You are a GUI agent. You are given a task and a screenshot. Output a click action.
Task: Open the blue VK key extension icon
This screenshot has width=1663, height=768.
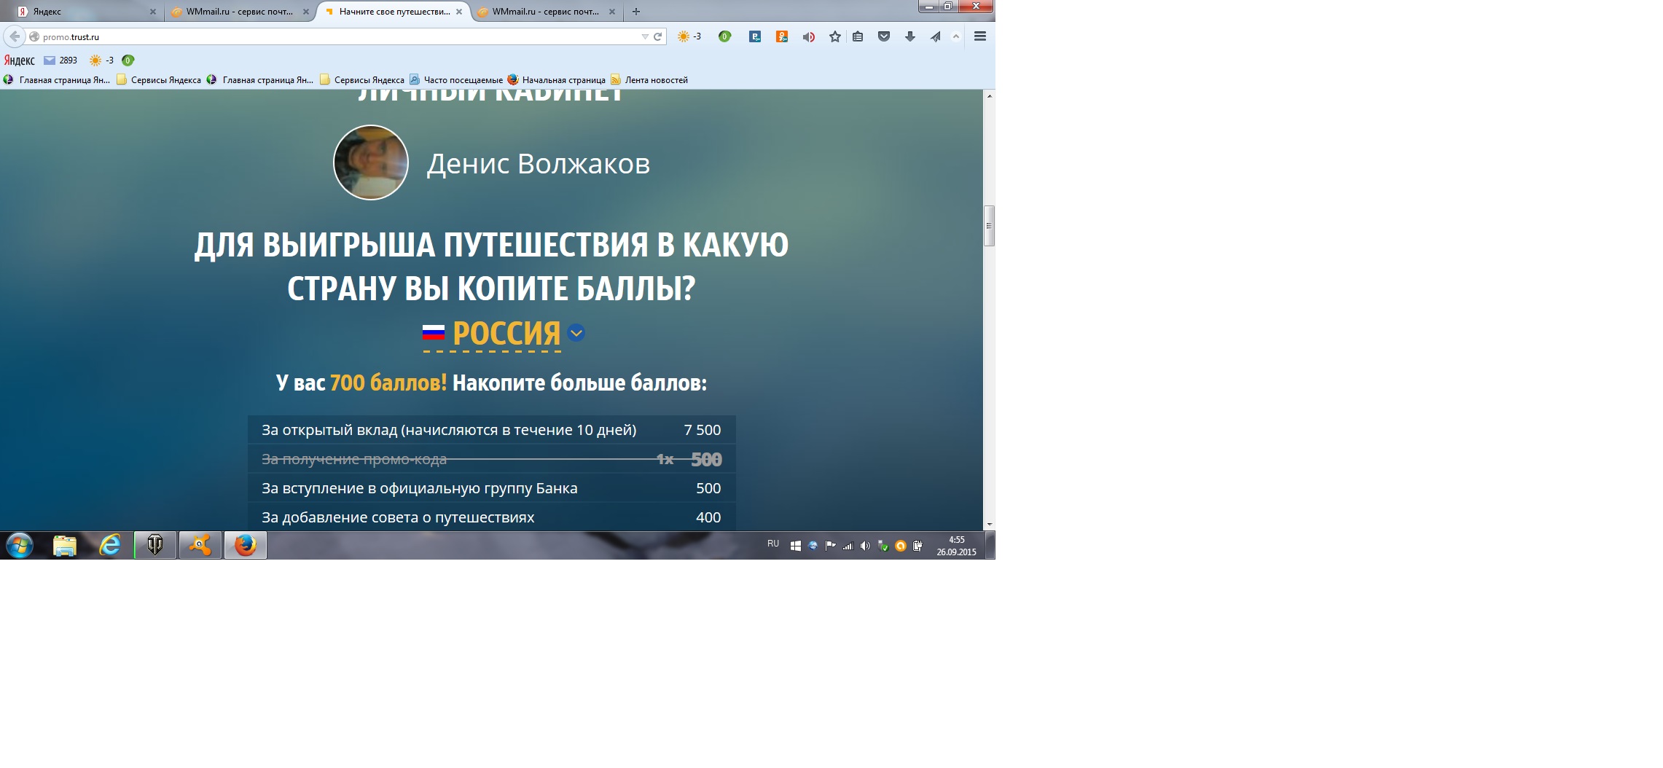click(755, 36)
